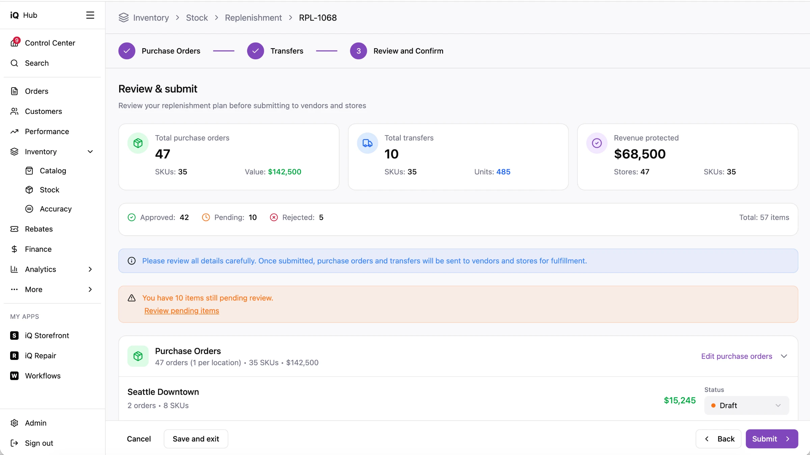Open Replenishment breadcrumb link

[253, 18]
